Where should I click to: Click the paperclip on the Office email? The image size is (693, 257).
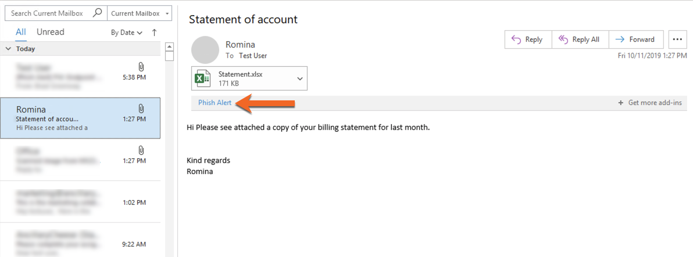pyautogui.click(x=141, y=150)
